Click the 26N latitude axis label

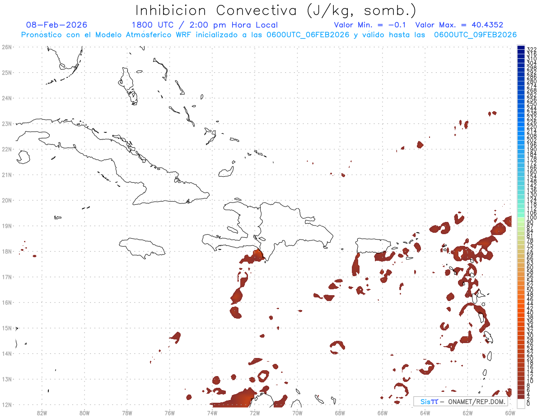point(6,47)
